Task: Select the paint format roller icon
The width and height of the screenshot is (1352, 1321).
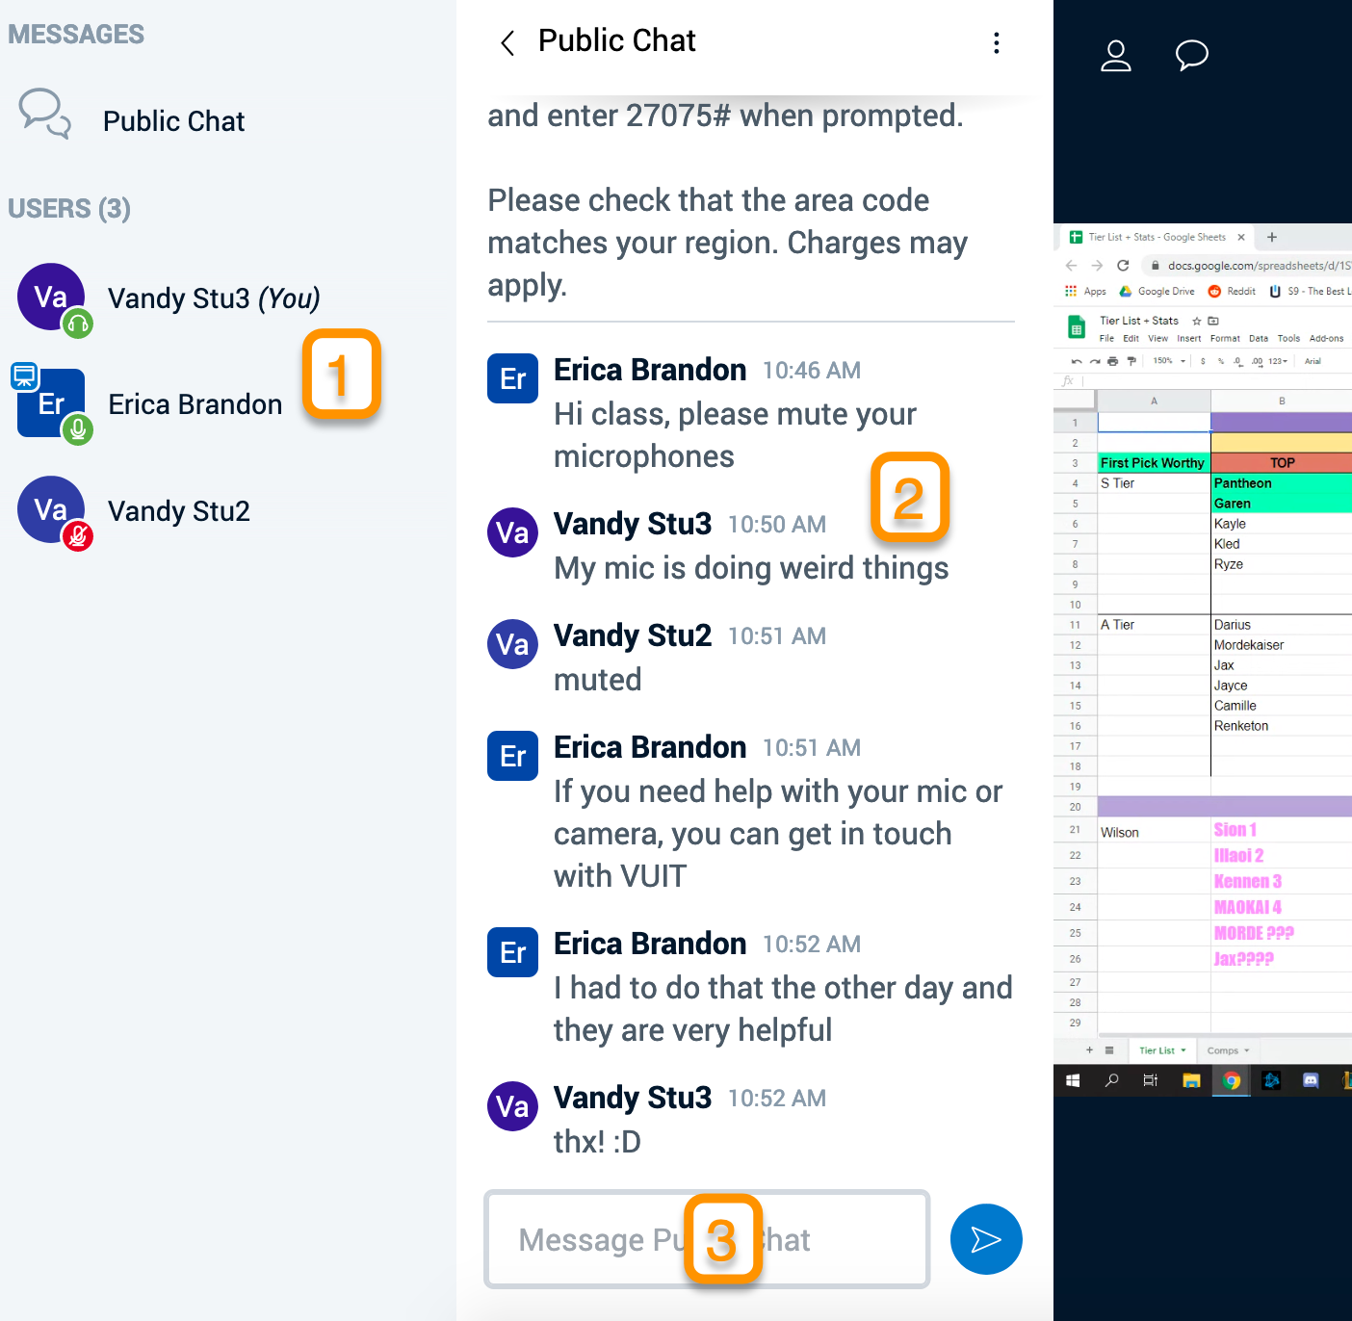Action: (1131, 361)
